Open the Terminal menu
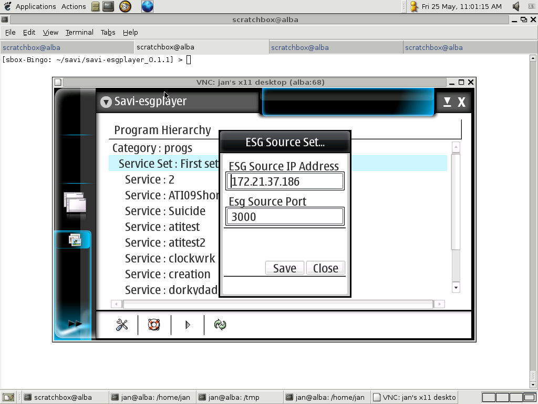 click(79, 32)
